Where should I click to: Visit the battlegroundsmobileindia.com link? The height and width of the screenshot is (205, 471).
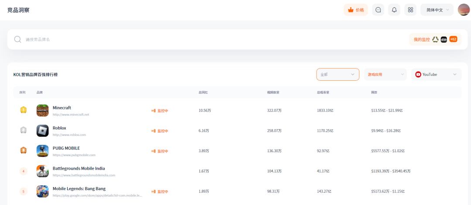tap(84, 175)
